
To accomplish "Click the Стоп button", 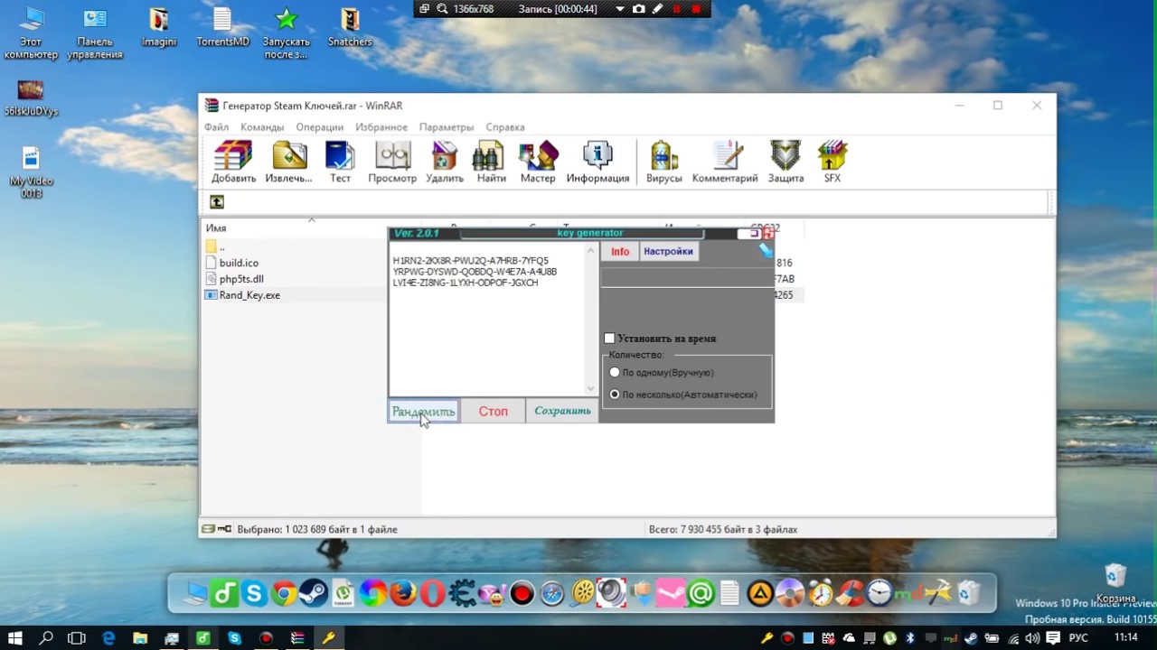I will [x=493, y=412].
